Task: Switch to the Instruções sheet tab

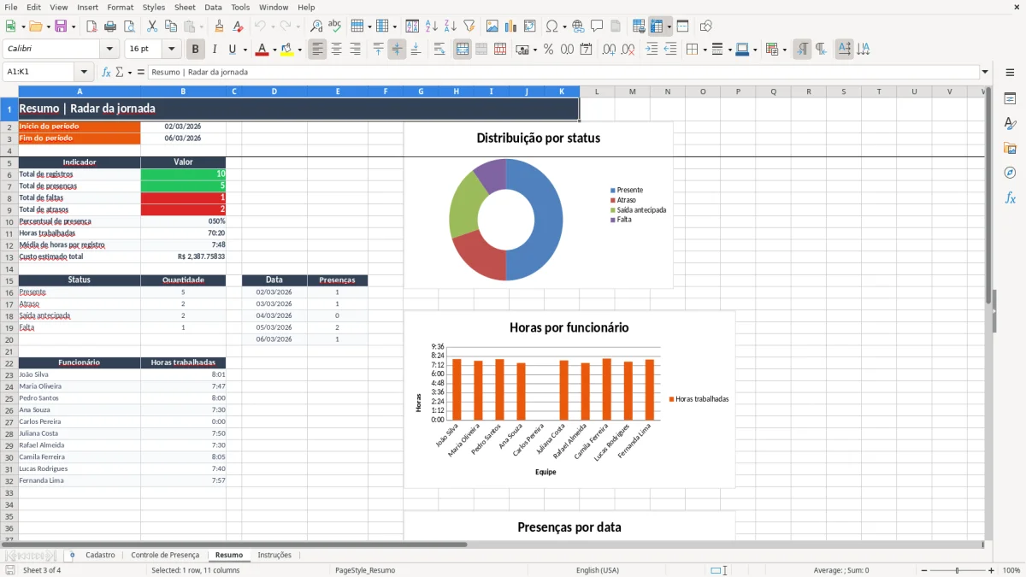Action: pyautogui.click(x=274, y=555)
